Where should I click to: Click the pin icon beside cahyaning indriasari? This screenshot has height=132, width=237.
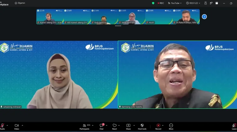coord(2,107)
